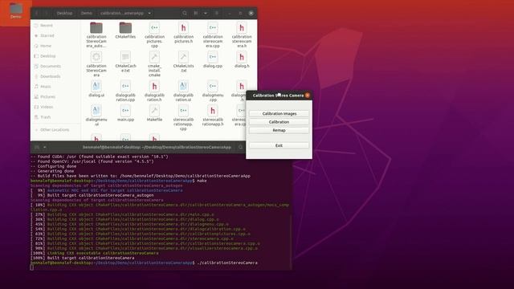
Task: Select calibrationstereocamera.cpp file
Action: pyautogui.click(x=213, y=35)
